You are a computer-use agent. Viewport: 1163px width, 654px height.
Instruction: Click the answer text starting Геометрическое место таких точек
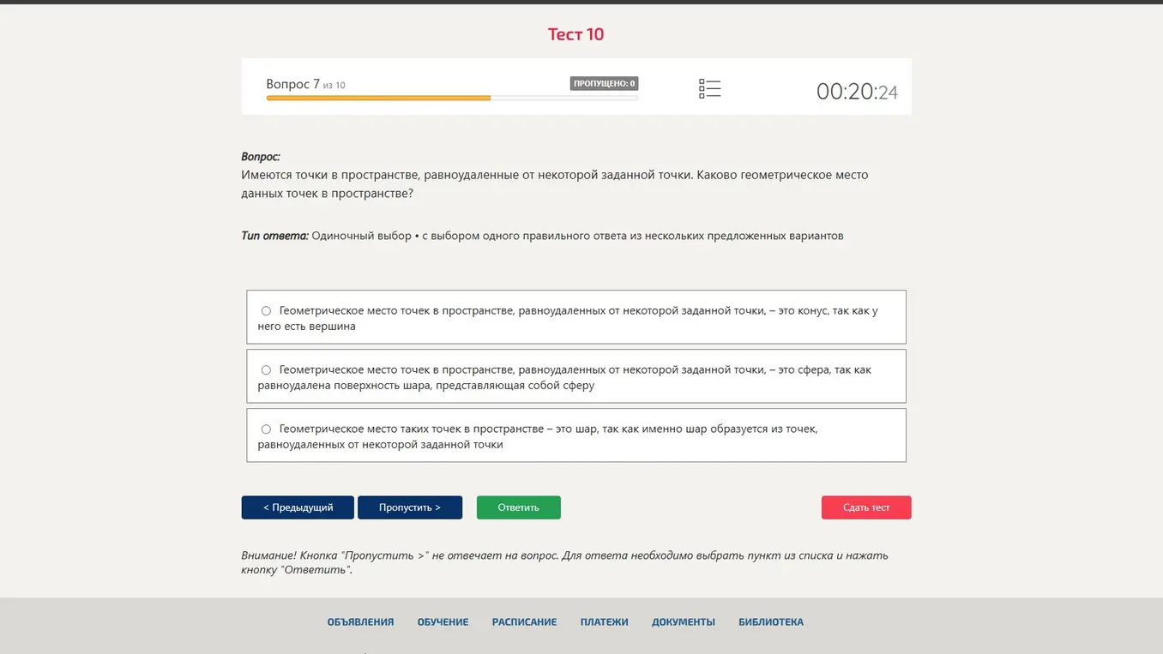(x=538, y=436)
